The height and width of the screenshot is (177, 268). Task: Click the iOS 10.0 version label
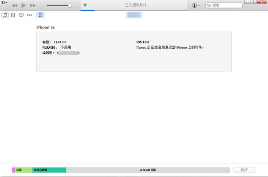coord(143,42)
